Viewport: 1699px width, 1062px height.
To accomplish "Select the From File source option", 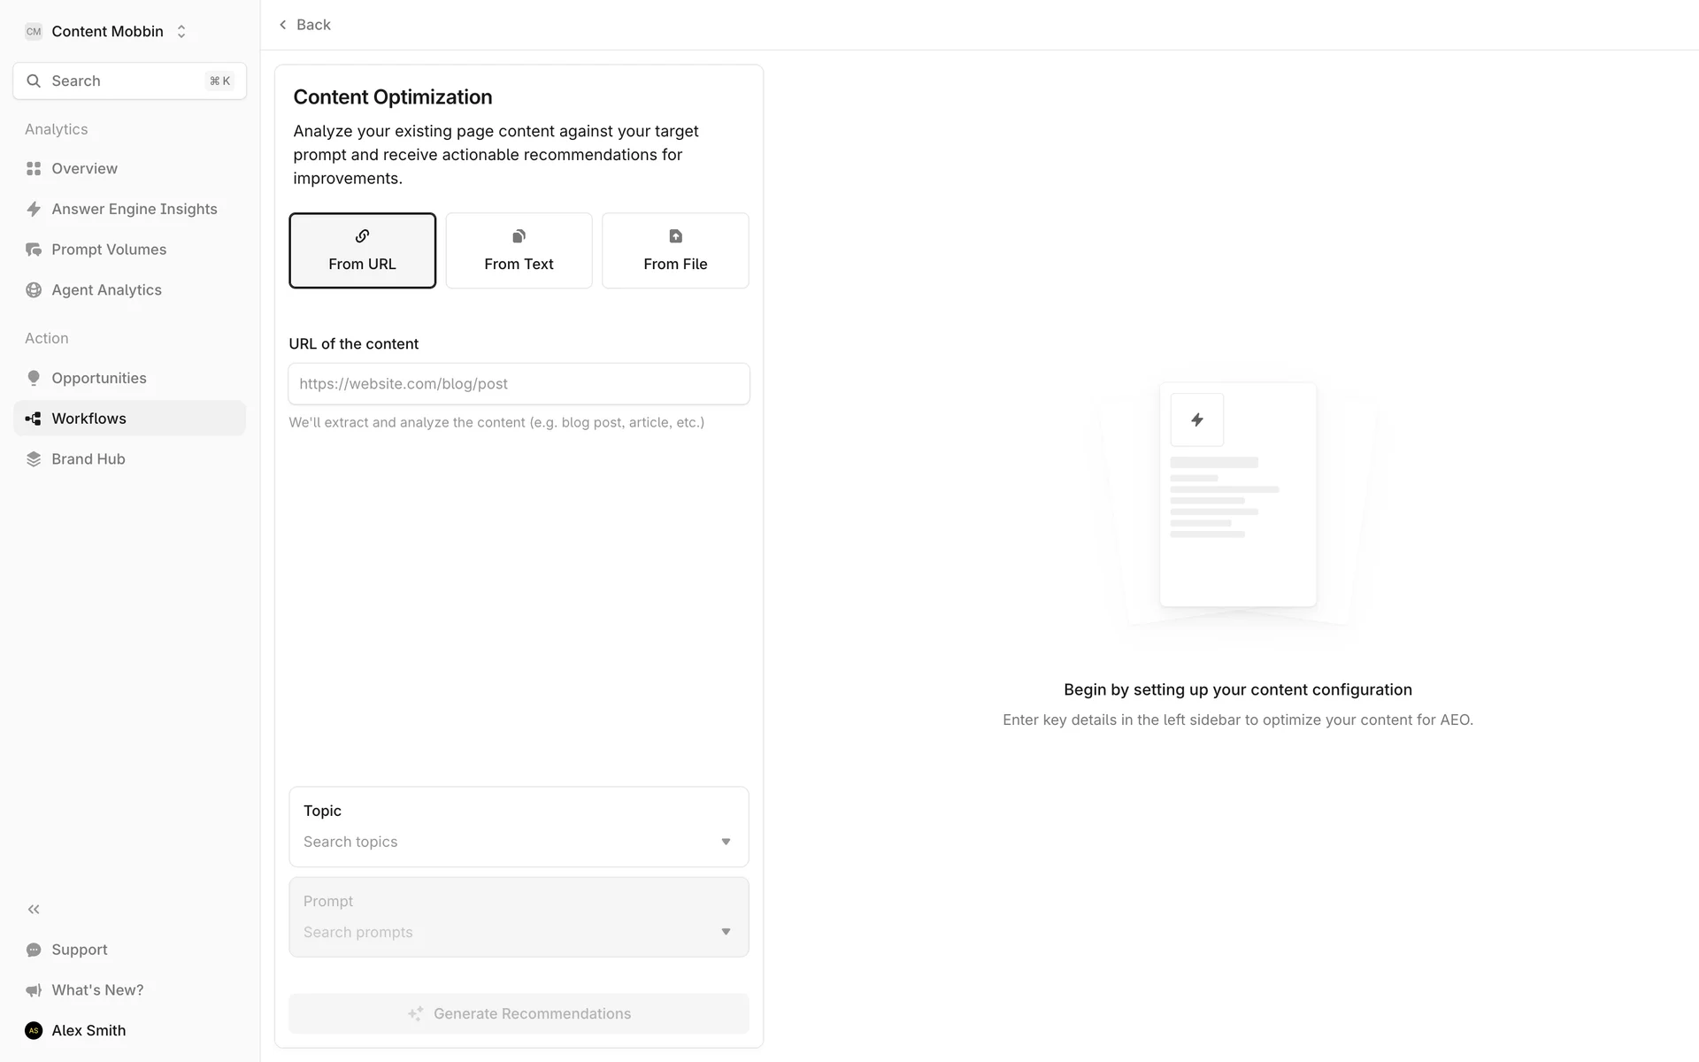I will tap(675, 250).
